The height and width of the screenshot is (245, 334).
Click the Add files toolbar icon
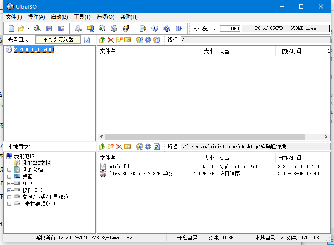tap(143, 28)
